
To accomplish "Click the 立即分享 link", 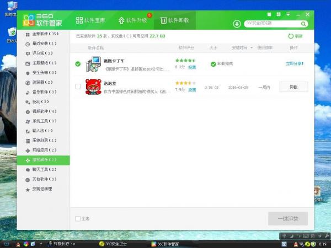I will [x=295, y=64].
